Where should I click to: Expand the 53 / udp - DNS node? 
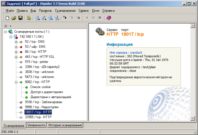(16, 47)
